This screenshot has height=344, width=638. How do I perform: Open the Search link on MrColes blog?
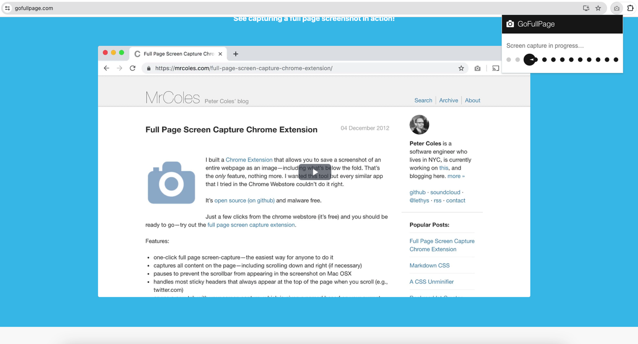point(423,100)
